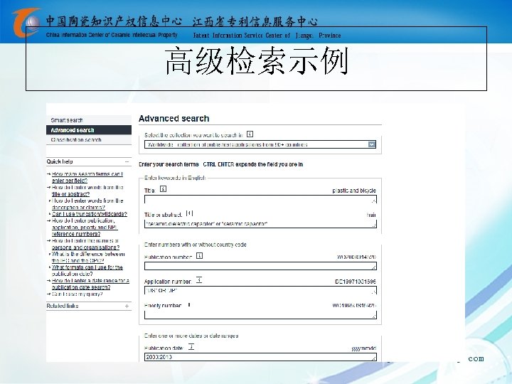
Task: Open link on difference between IPC and CPC
Action: (88, 257)
